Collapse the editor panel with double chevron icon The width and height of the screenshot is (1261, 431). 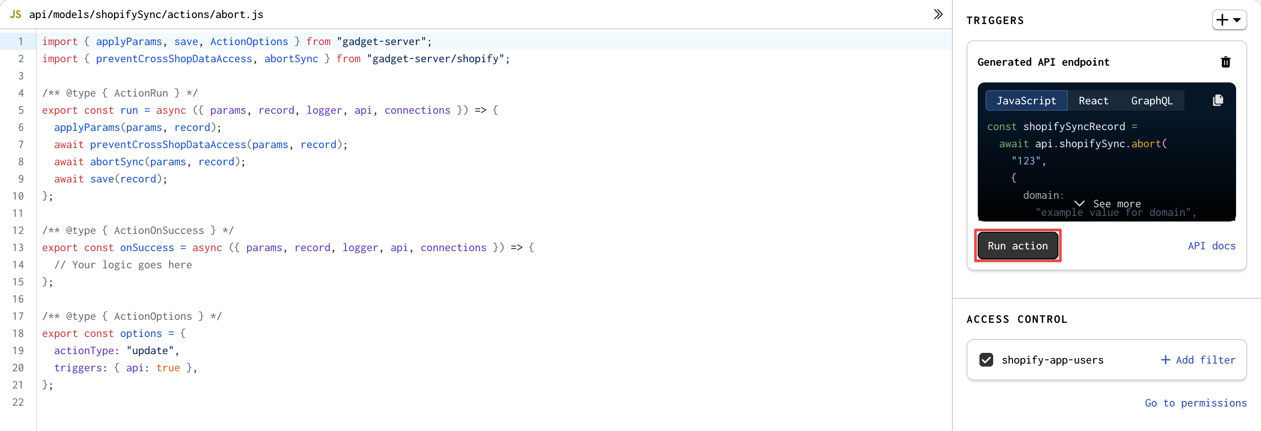click(x=937, y=14)
